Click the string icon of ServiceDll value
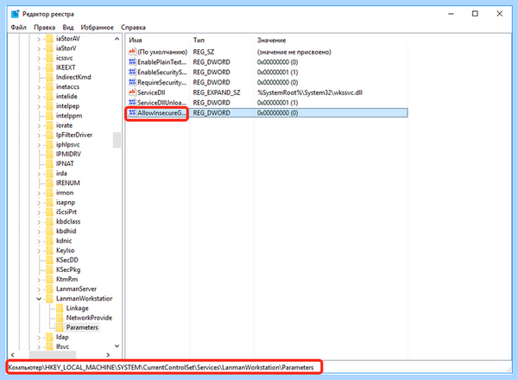The width and height of the screenshot is (518, 380). pos(132,92)
